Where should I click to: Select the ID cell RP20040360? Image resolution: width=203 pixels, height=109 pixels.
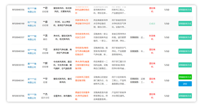(x=18, y=51)
